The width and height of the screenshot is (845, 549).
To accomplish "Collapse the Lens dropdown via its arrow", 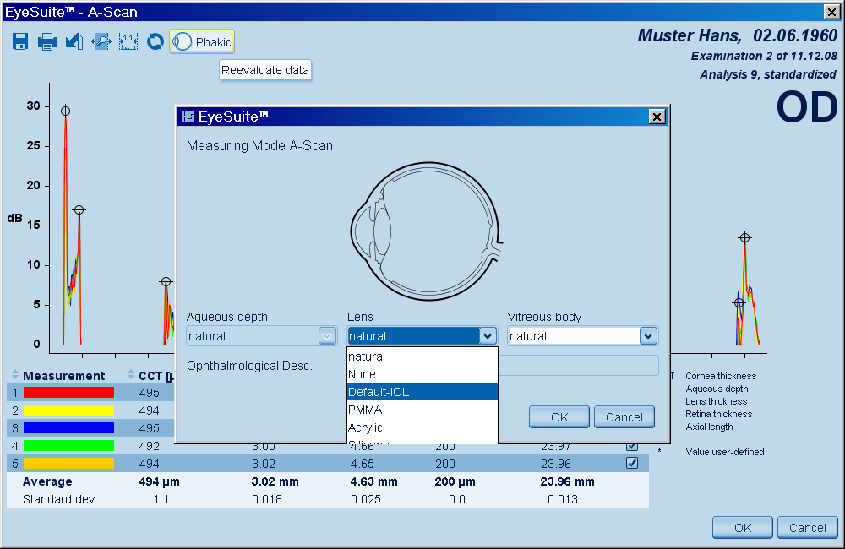I will click(x=488, y=336).
